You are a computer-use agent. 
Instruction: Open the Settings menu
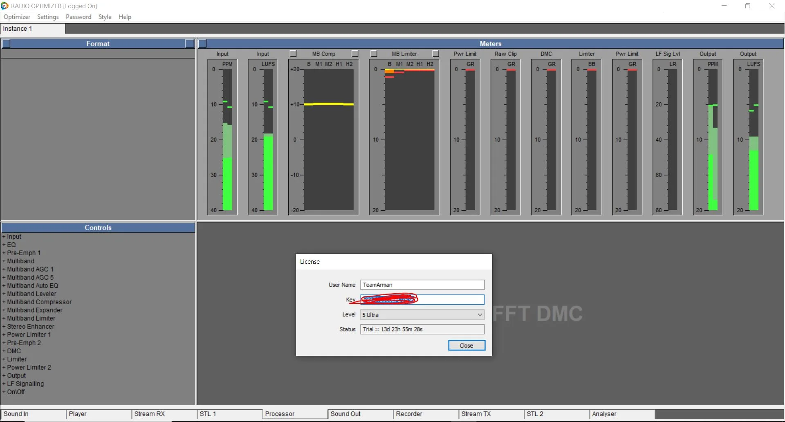coord(48,17)
